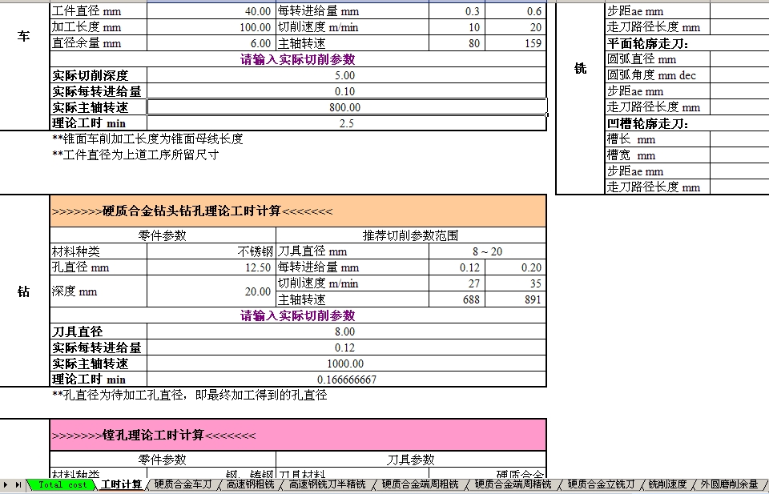Switch to the 硬质合金端周精铣 tab

coord(513,484)
